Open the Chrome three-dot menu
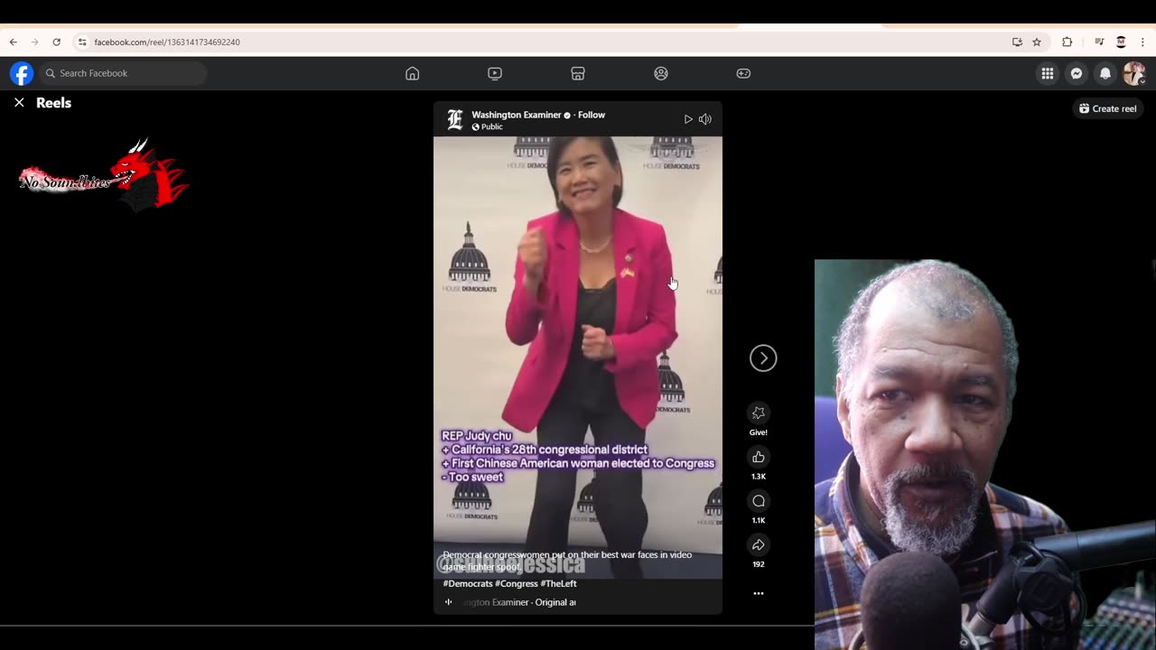The height and width of the screenshot is (650, 1156). 1143,42
